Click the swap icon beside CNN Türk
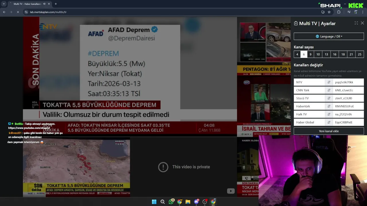The width and height of the screenshot is (367, 206). pos(329,90)
